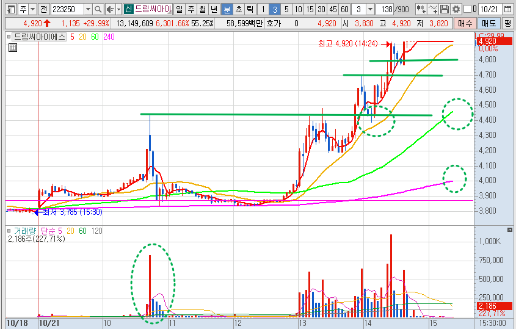Image resolution: width=516 pixels, height=329 pixels.
Task: Click the 전 button
Action: (x=44, y=9)
